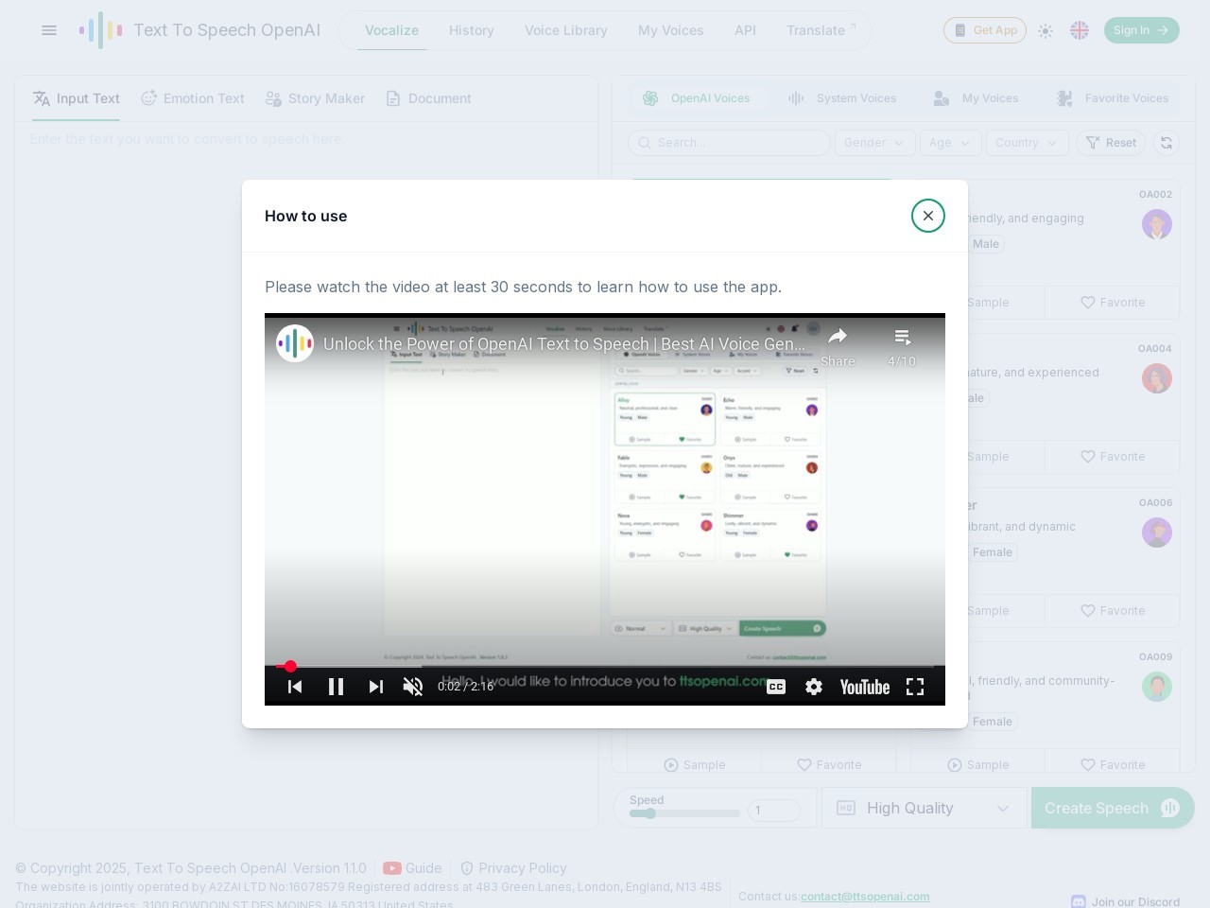Toggle light/dark theme sun icon
Viewport: 1210px width, 908px height.
1046,30
